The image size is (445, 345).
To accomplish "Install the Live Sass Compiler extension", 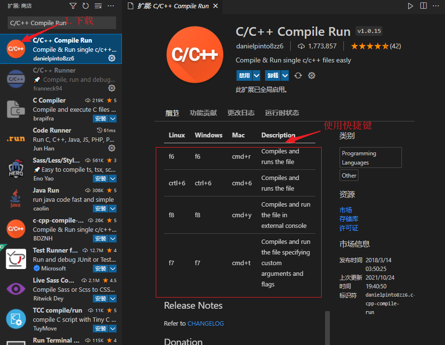I will (x=101, y=299).
